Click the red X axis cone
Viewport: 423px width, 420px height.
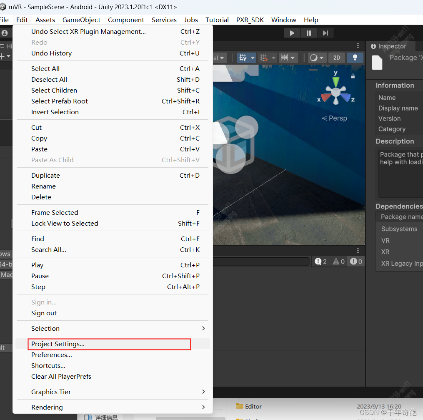click(326, 97)
